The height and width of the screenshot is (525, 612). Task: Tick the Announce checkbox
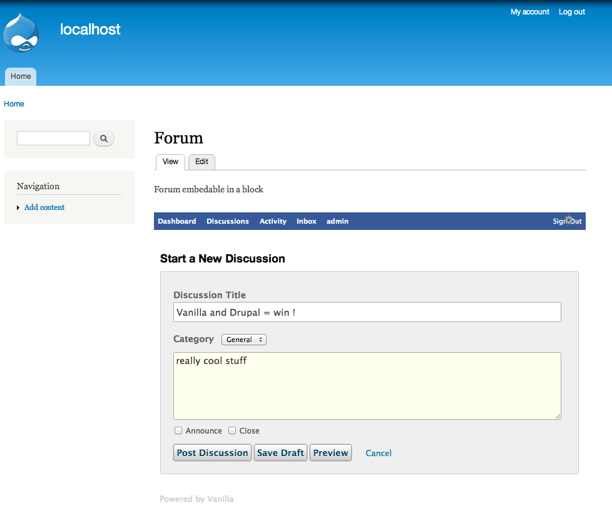click(x=178, y=430)
